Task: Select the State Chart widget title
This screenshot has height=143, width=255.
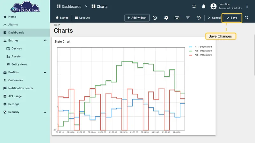Action: (x=62, y=42)
